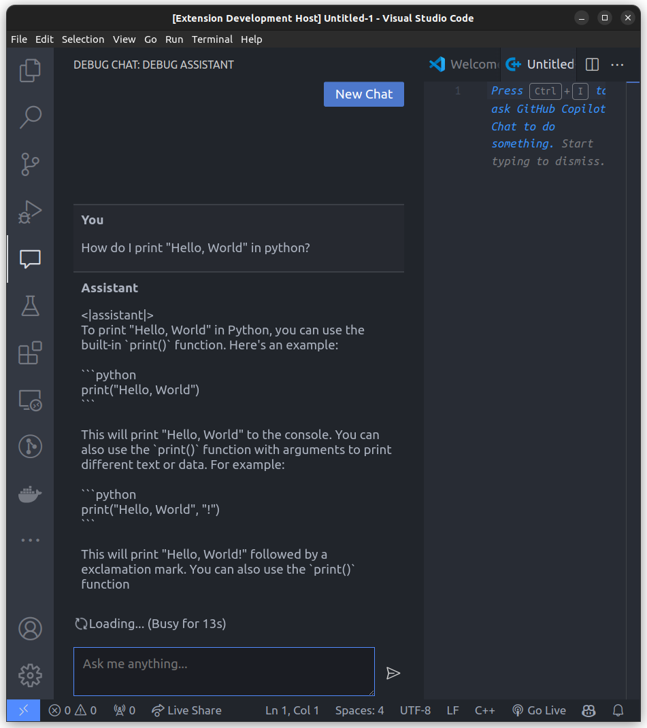Click Go Live in the status bar

[539, 710]
